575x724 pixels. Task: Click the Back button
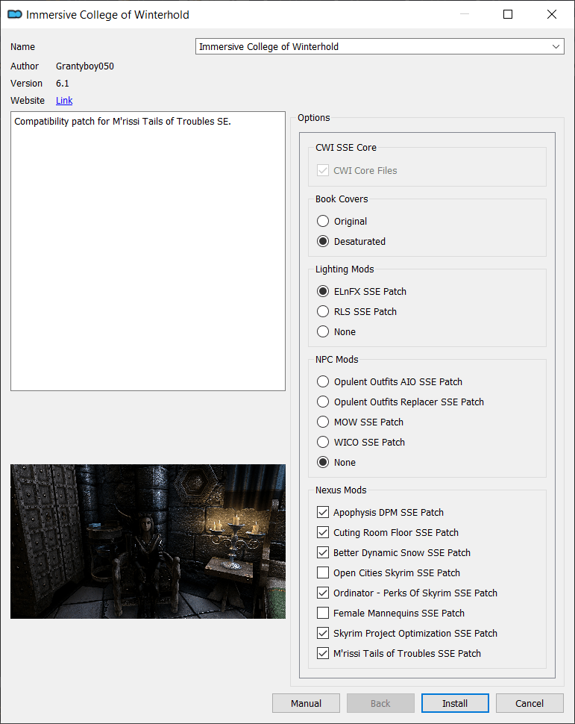coord(380,703)
